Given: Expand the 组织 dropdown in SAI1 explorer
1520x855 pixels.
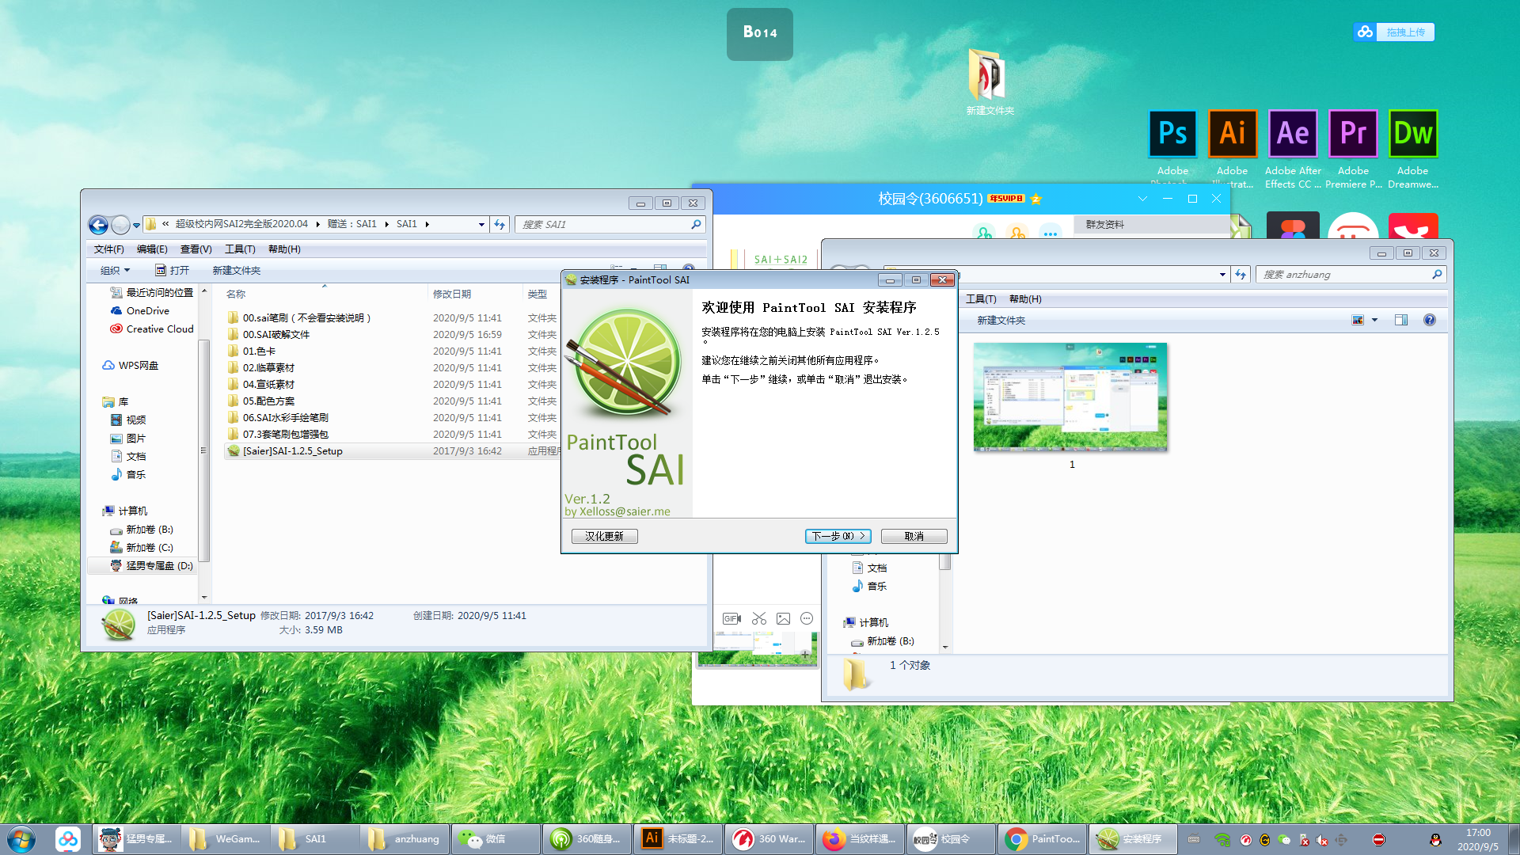Looking at the screenshot, I should [x=115, y=271].
